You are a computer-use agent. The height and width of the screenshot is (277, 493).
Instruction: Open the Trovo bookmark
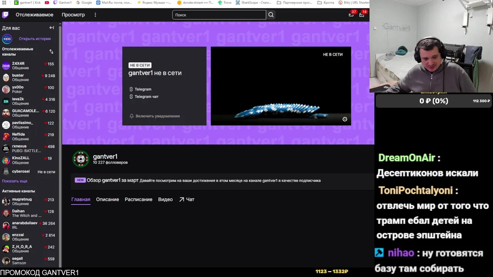coord(224,3)
